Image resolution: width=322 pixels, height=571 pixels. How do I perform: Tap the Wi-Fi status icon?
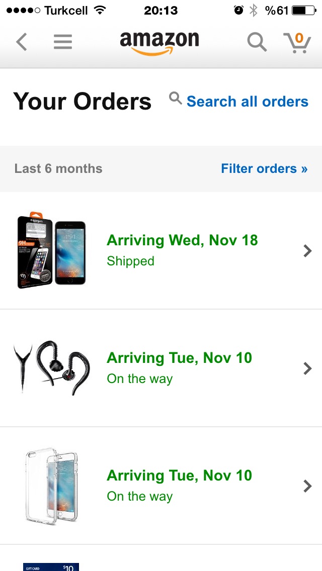(100, 10)
